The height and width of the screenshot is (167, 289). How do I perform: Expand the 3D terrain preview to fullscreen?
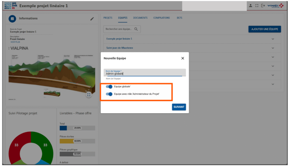click(89, 95)
